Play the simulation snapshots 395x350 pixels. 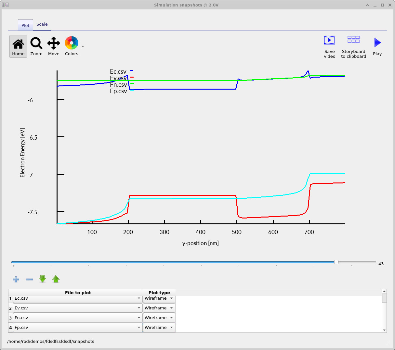click(377, 47)
